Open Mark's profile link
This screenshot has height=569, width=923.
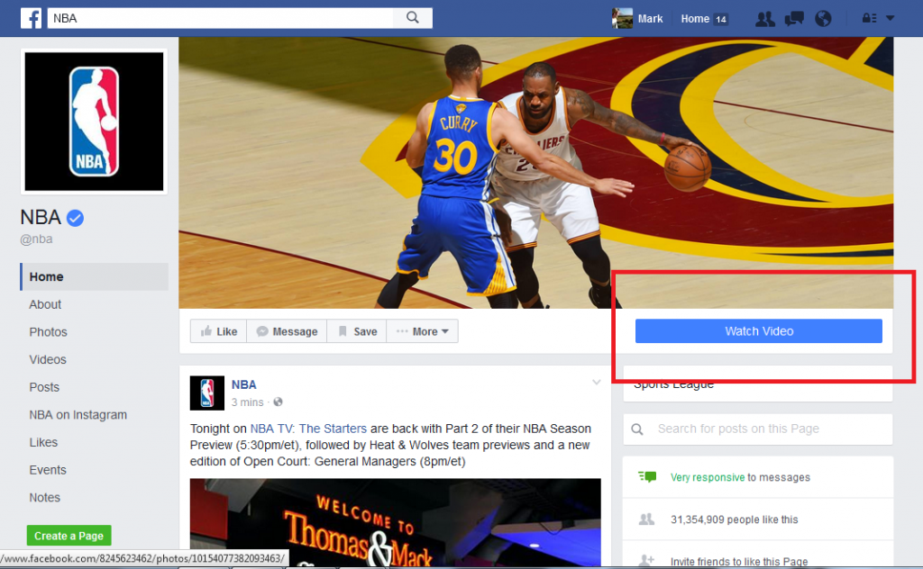tap(650, 19)
